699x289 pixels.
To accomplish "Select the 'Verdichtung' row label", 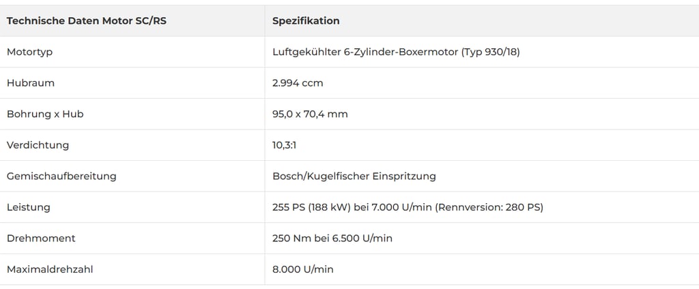I will 38,145.
